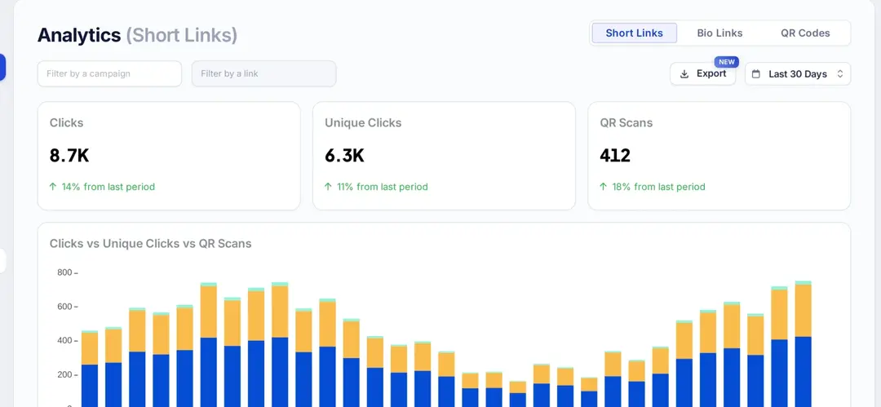Focus the Filter by a campaign field
881x407 pixels.
[x=109, y=73]
